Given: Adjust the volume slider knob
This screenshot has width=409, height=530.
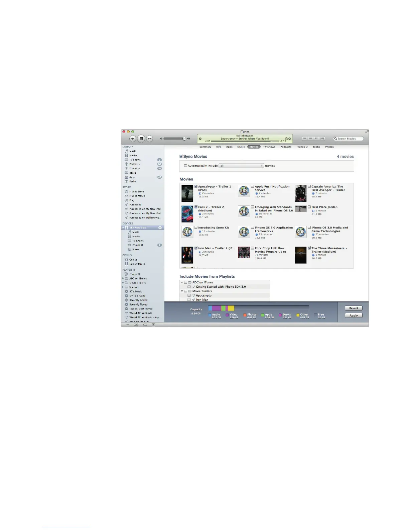Looking at the screenshot, I should (184, 139).
